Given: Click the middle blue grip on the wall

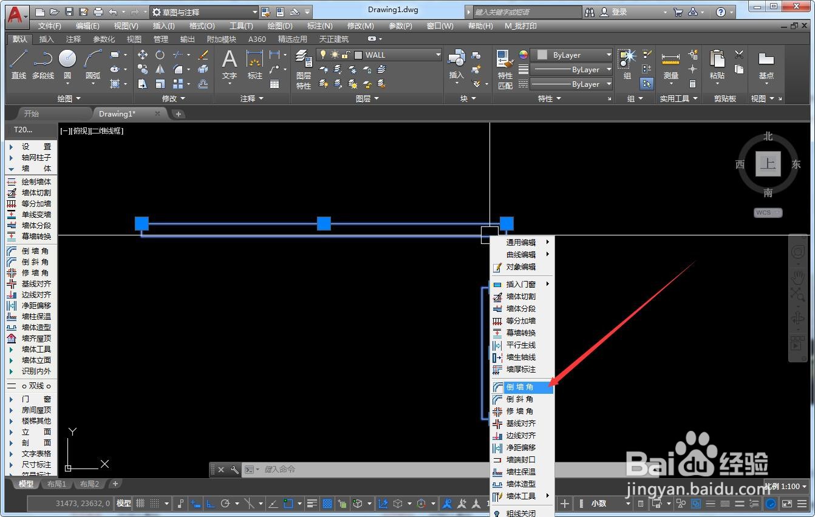Looking at the screenshot, I should [324, 223].
